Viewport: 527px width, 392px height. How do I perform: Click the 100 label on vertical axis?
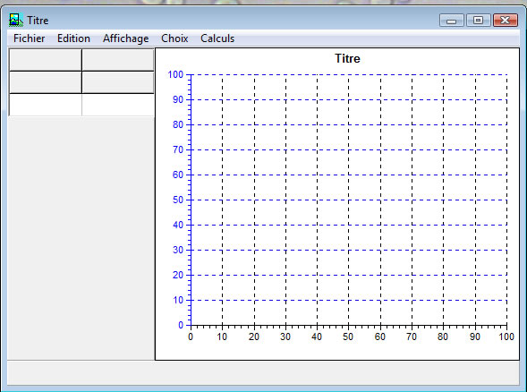175,74
